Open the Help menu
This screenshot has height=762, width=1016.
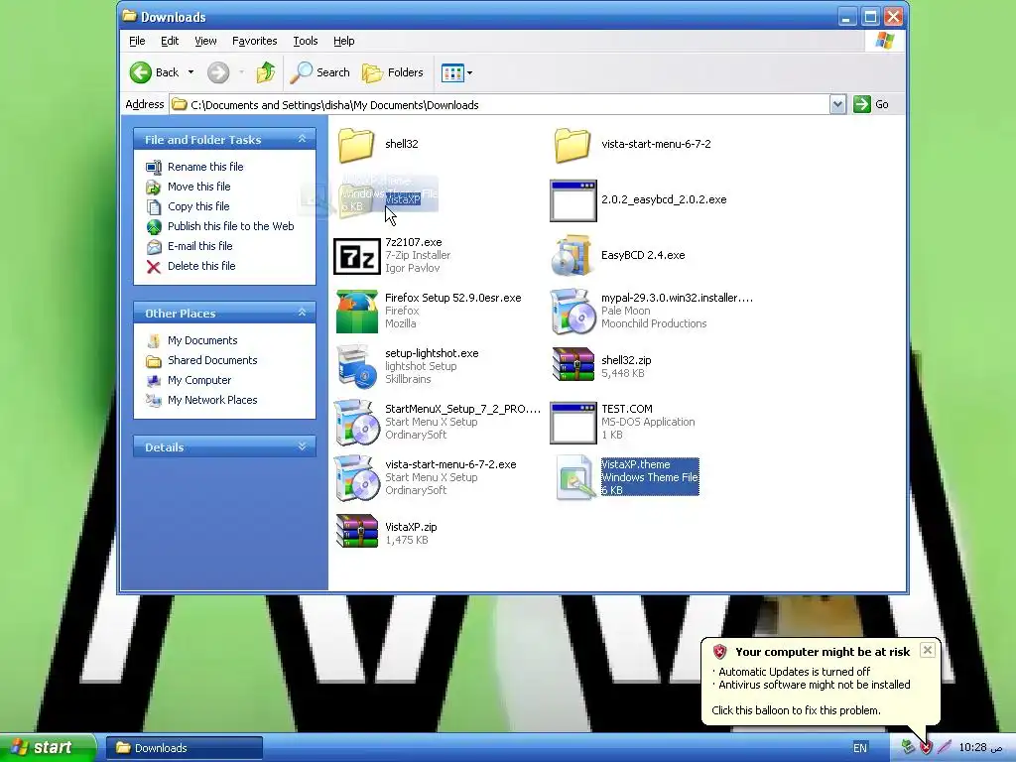click(343, 41)
